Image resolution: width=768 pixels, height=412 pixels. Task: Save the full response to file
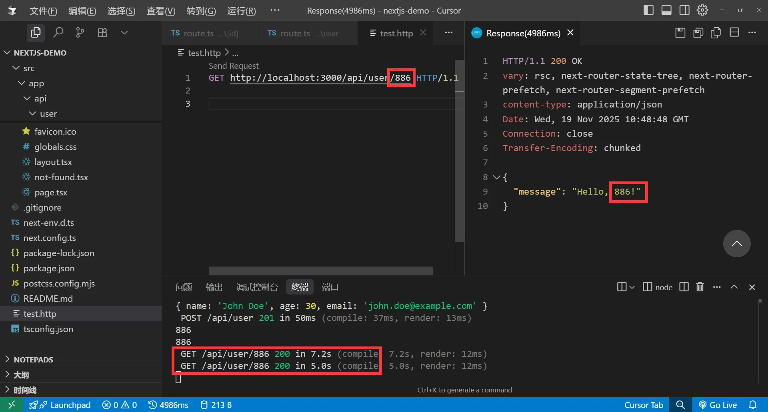[x=680, y=33]
